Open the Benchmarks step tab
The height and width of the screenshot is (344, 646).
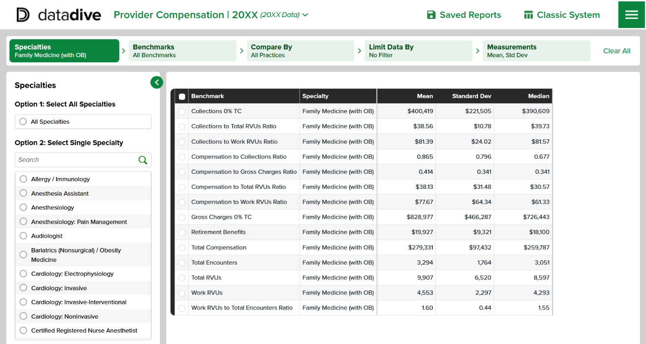coord(182,51)
